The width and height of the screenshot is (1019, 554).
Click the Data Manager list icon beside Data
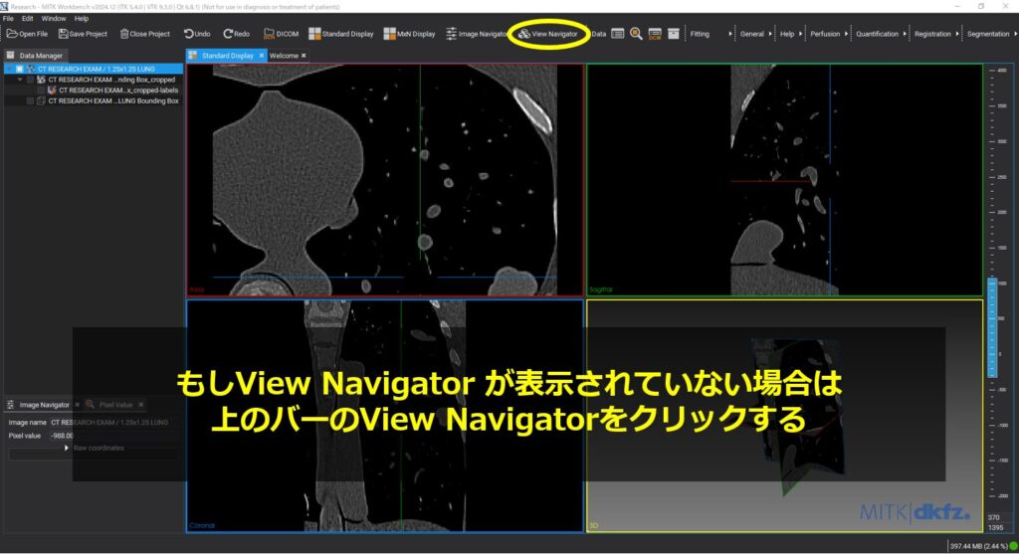tap(618, 34)
